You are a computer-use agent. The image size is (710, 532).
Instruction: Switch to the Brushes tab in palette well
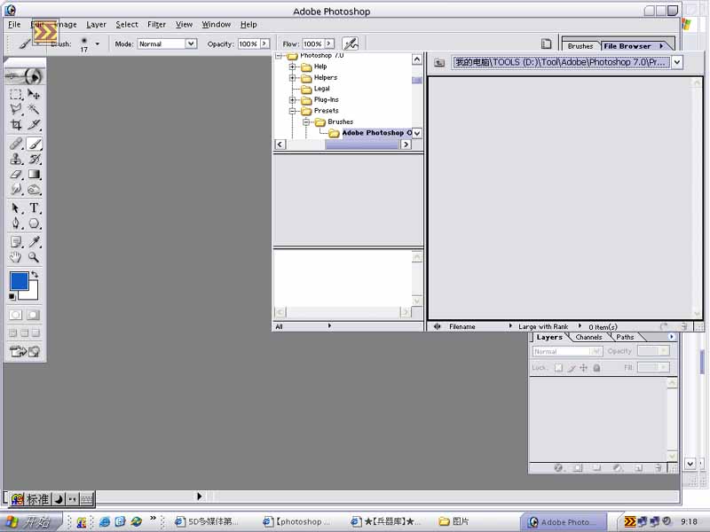(x=580, y=46)
